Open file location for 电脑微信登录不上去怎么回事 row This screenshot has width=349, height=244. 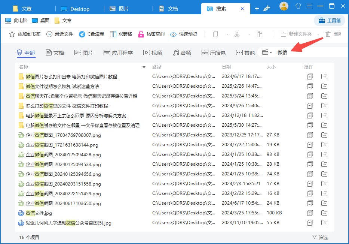(324, 115)
